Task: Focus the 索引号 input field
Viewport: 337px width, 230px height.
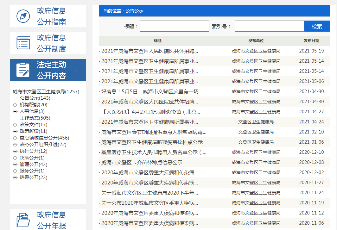Action: (269, 26)
